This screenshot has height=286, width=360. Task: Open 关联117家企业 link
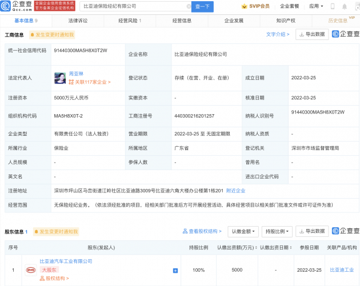point(90,82)
